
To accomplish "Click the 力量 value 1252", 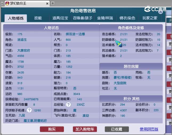I will (69, 67).
